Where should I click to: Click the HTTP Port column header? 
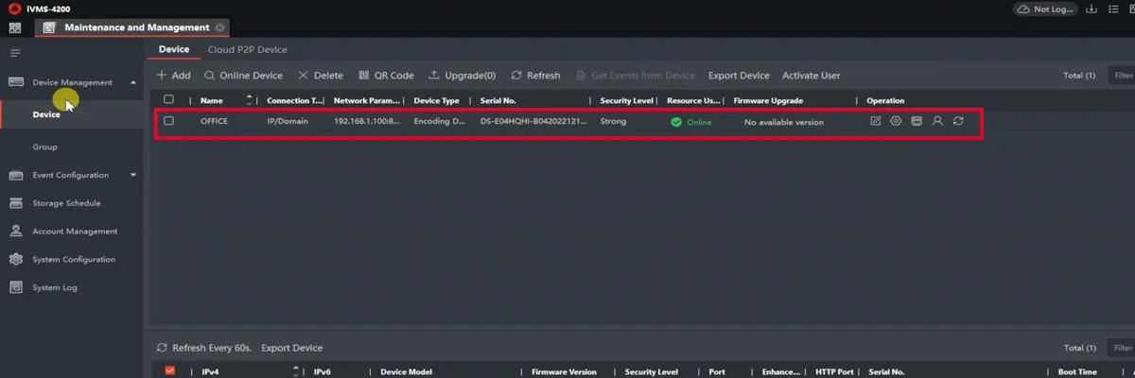pos(834,372)
